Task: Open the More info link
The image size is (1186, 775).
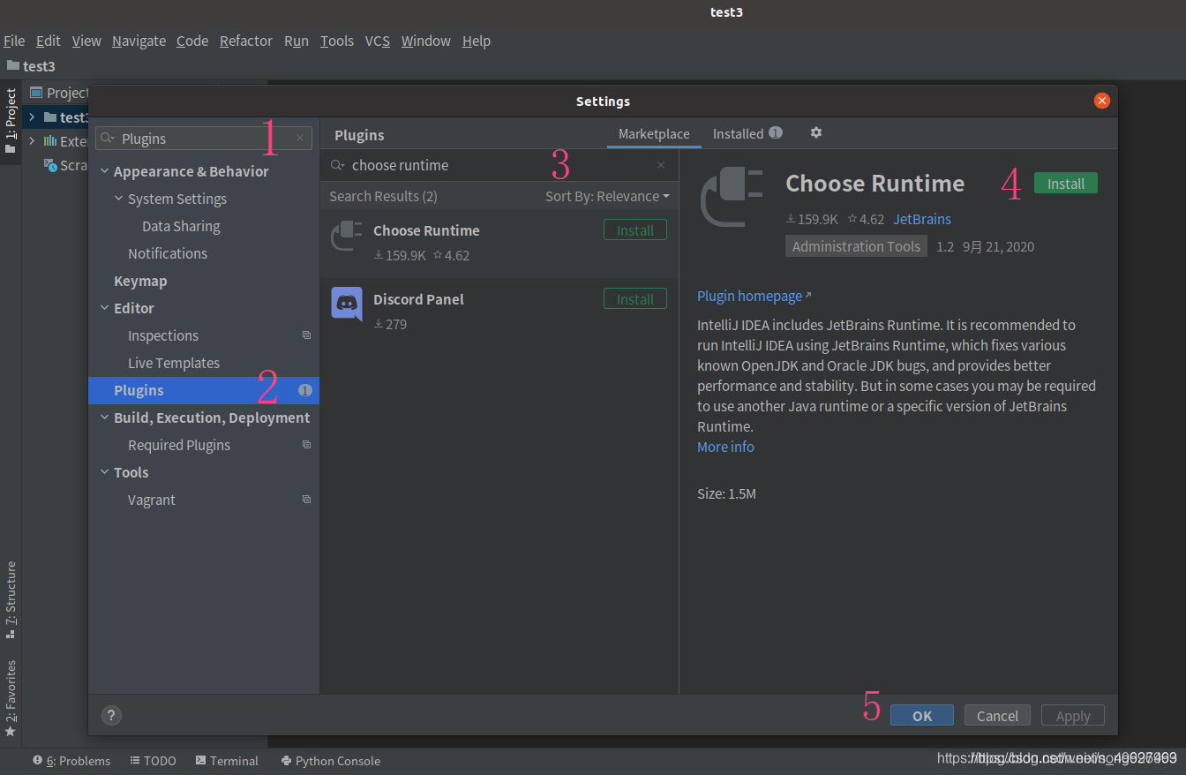Action: pyautogui.click(x=725, y=447)
